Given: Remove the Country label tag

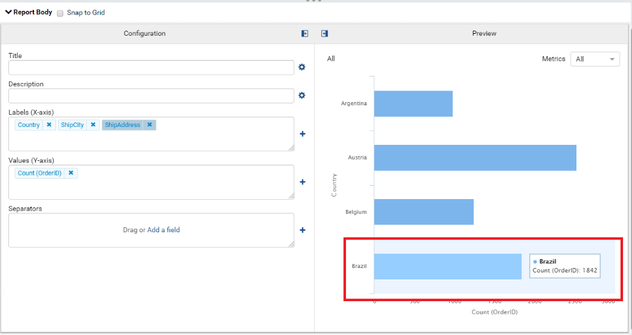Looking at the screenshot, I should tap(49, 125).
